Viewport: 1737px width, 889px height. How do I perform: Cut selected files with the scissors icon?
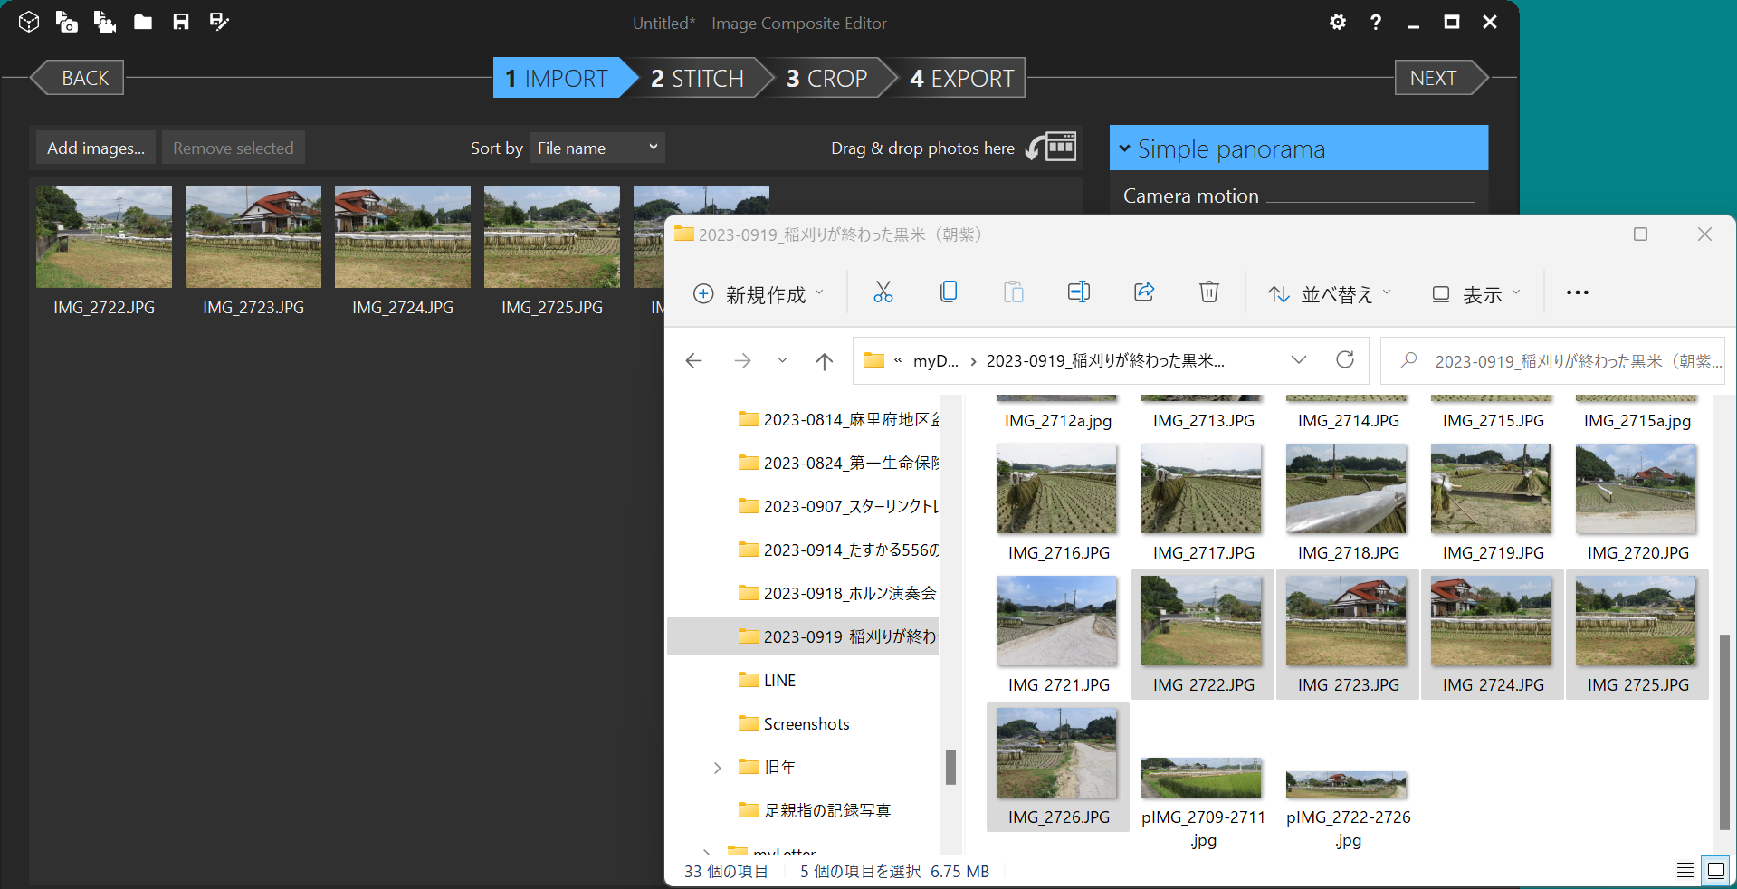pos(883,292)
